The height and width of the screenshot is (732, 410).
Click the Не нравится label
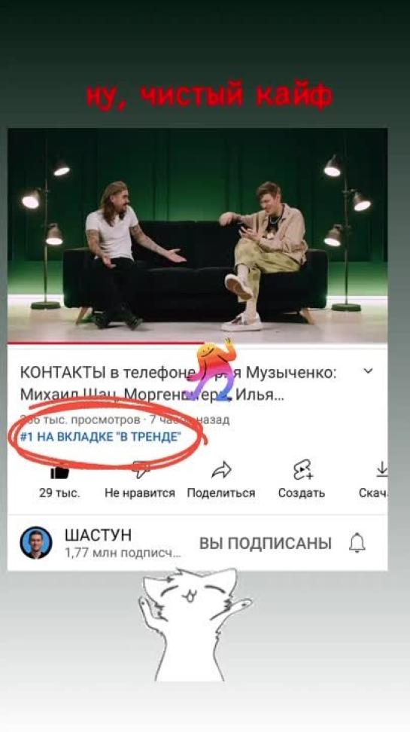tap(139, 493)
